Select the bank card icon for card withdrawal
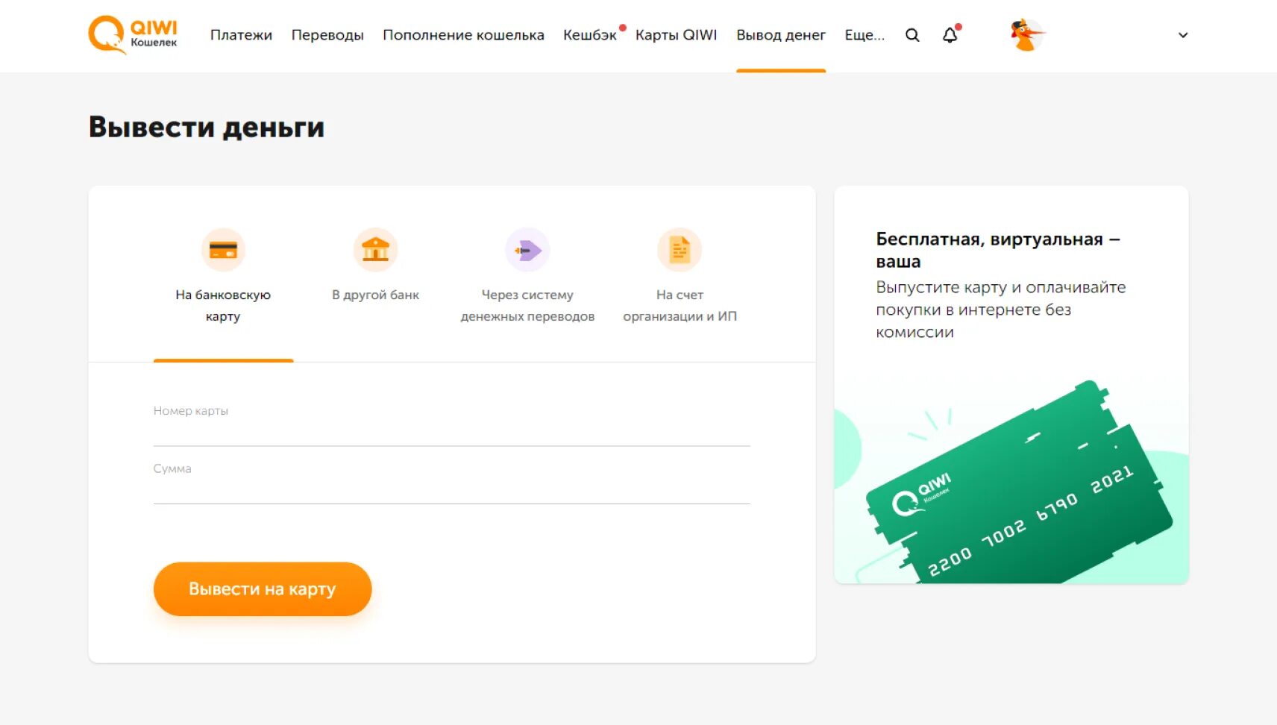The image size is (1277, 725). coord(222,250)
